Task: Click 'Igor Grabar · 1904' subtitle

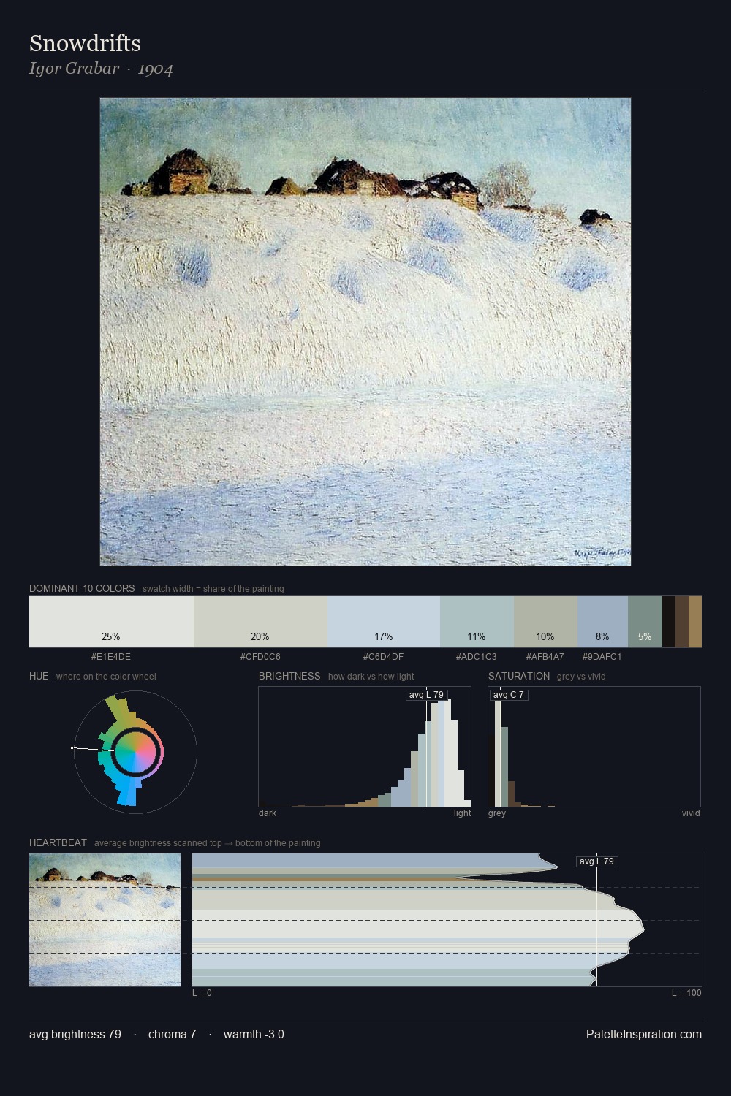Action: pyautogui.click(x=101, y=69)
